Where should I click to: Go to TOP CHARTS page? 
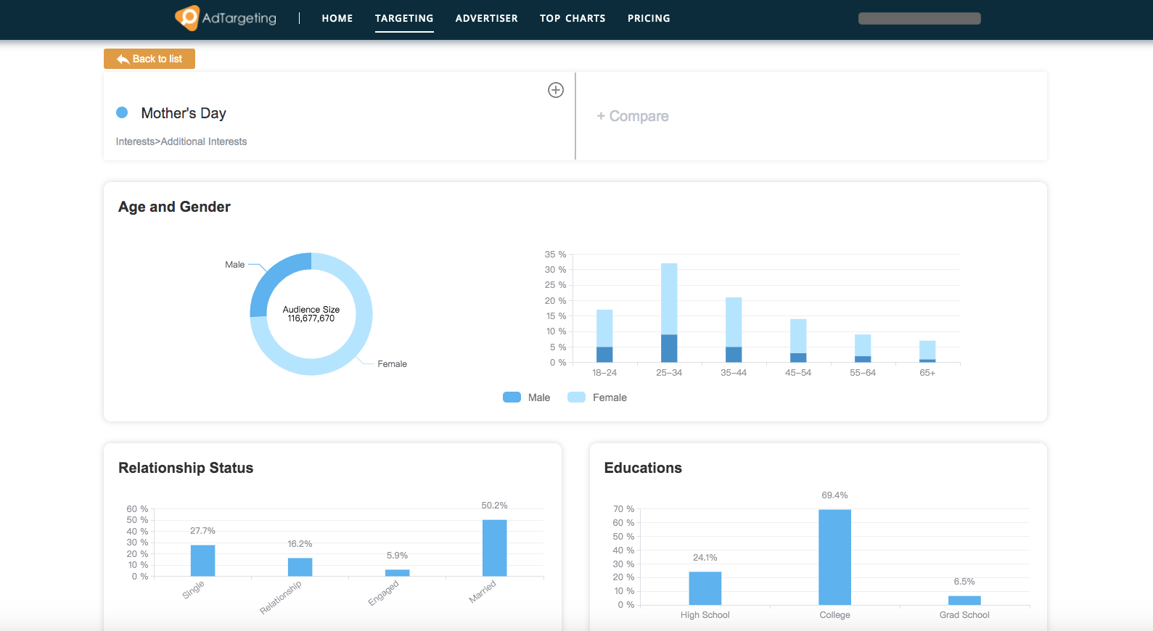coord(573,18)
